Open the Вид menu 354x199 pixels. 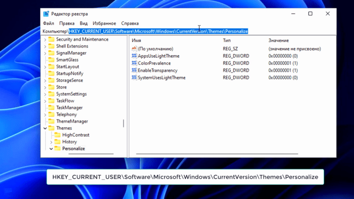click(x=83, y=23)
